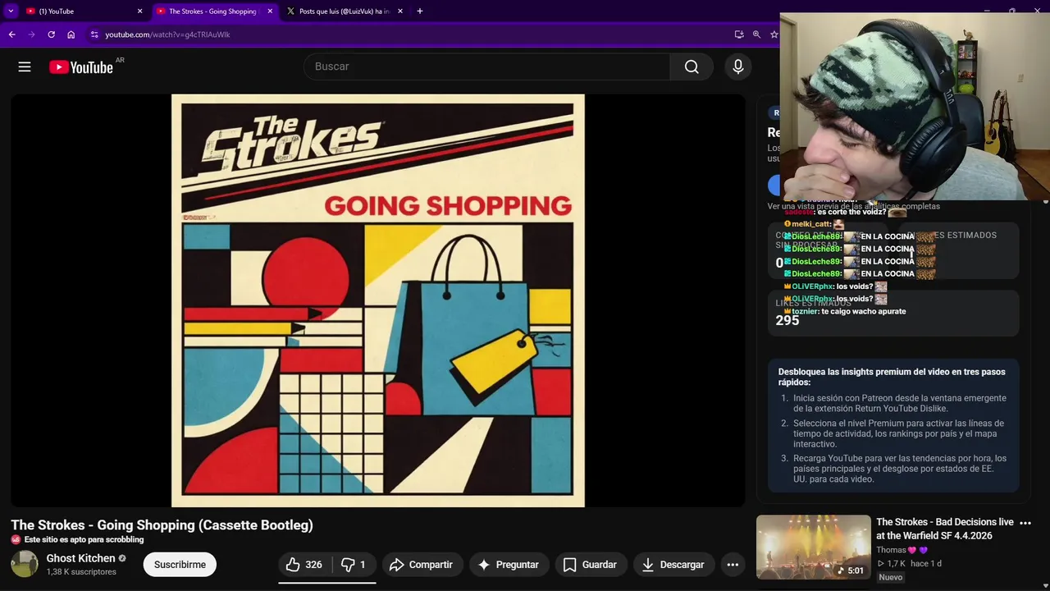Open Bad Decisions live video thumbnail
Screen dimensions: 1050x591
pyautogui.click(x=813, y=547)
